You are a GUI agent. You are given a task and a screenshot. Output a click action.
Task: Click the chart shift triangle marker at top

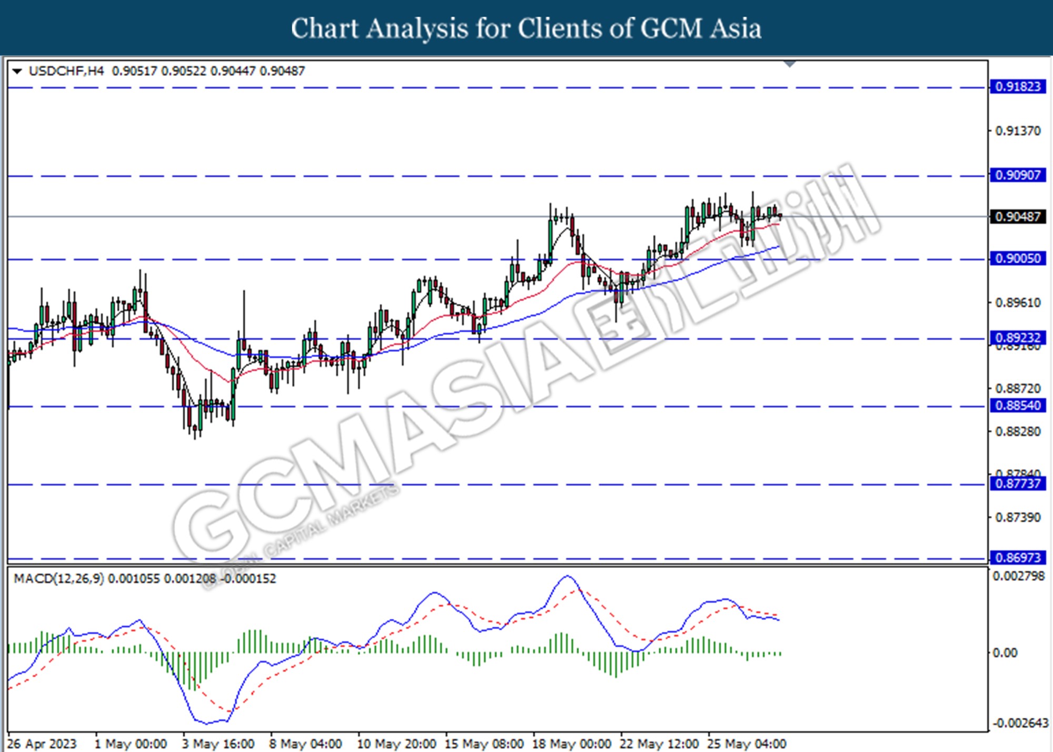pyautogui.click(x=790, y=64)
